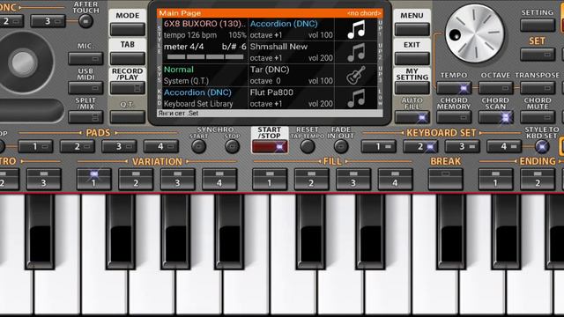Image resolution: width=564 pixels, height=317 pixels.
Task: Toggle the RECORD/PLAY button
Action: [128, 88]
